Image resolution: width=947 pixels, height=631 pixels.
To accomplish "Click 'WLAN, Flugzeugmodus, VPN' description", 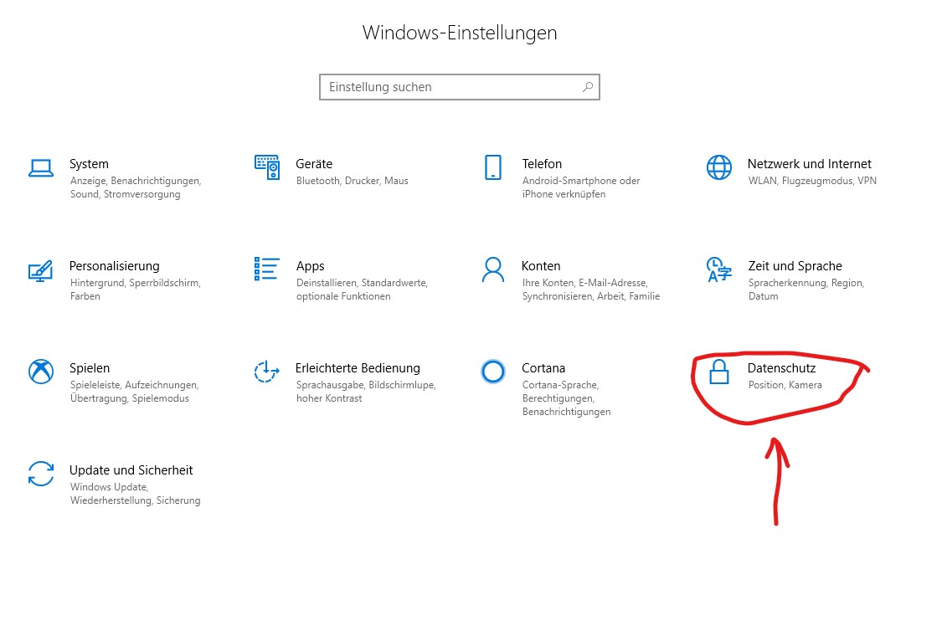I will [812, 181].
